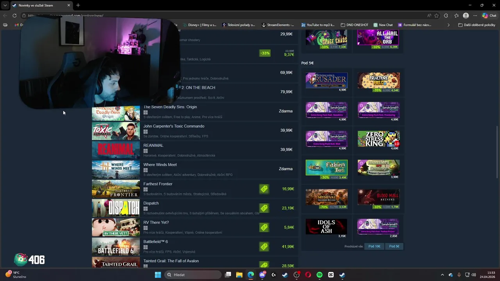Open the Formulář bez názv... bookmark
This screenshot has width=500, height=281.
414,25
